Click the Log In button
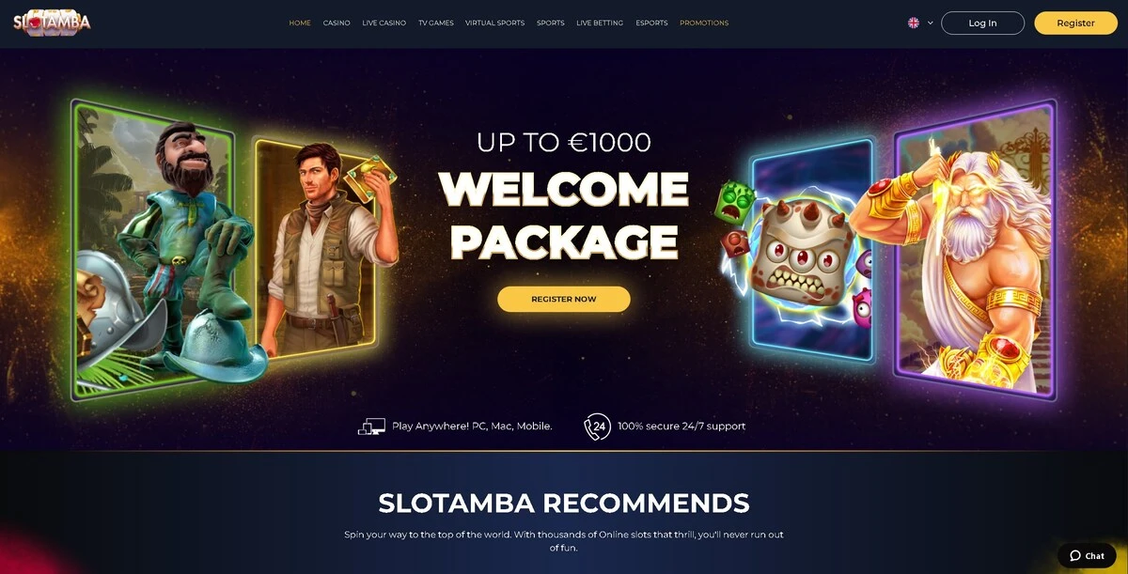1128x574 pixels. coord(982,23)
